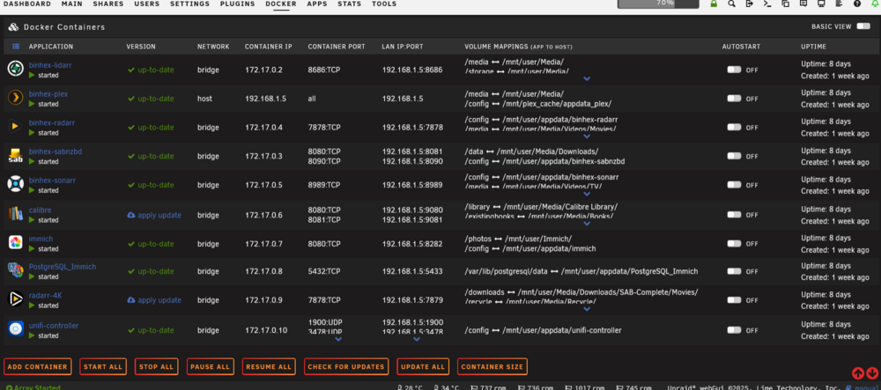This screenshot has width=881, height=390.
Task: Click the Update All button
Action: click(x=423, y=366)
